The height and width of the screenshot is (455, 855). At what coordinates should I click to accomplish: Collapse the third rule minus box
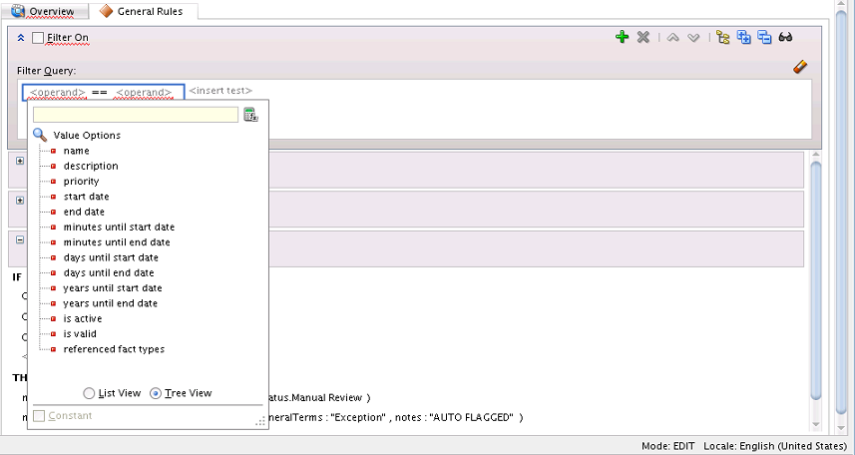pos(20,239)
